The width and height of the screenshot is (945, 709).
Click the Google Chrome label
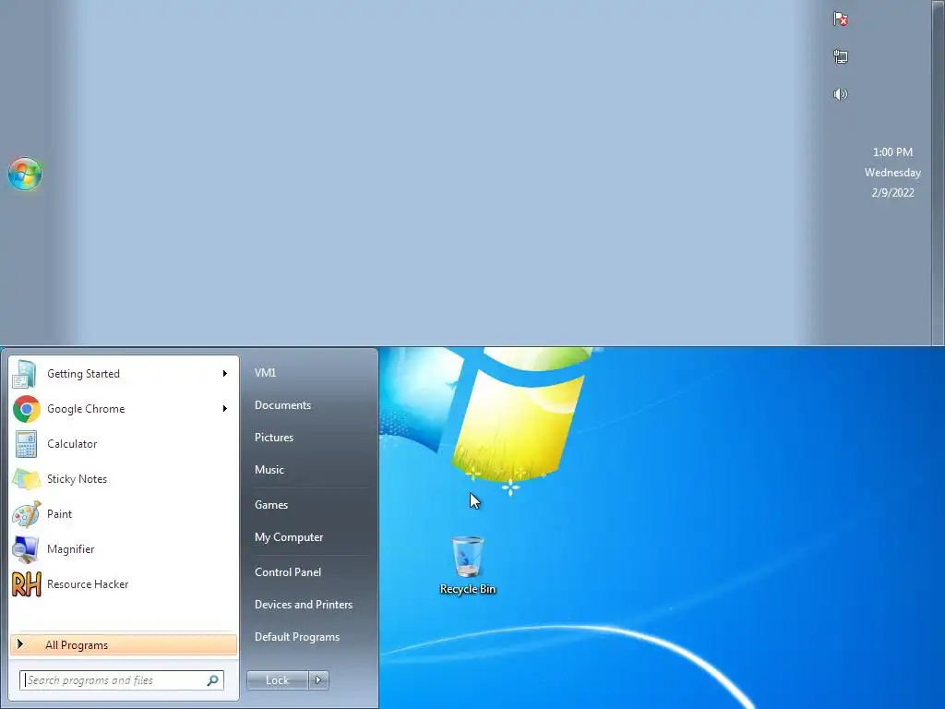(86, 409)
